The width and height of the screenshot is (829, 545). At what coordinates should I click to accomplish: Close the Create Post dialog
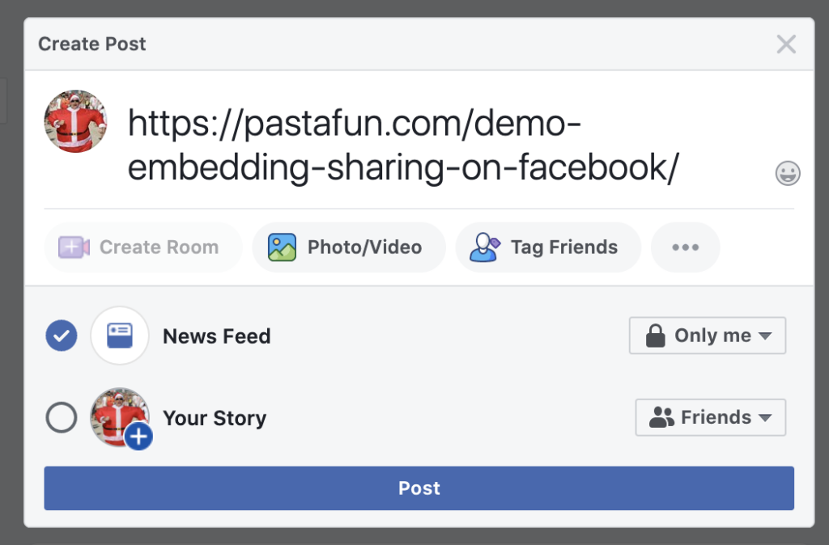click(786, 44)
